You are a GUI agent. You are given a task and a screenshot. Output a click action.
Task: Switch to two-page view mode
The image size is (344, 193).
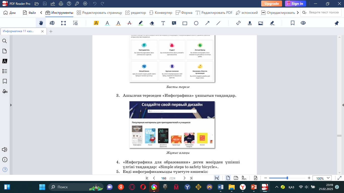pyautogui.click(x=236, y=178)
